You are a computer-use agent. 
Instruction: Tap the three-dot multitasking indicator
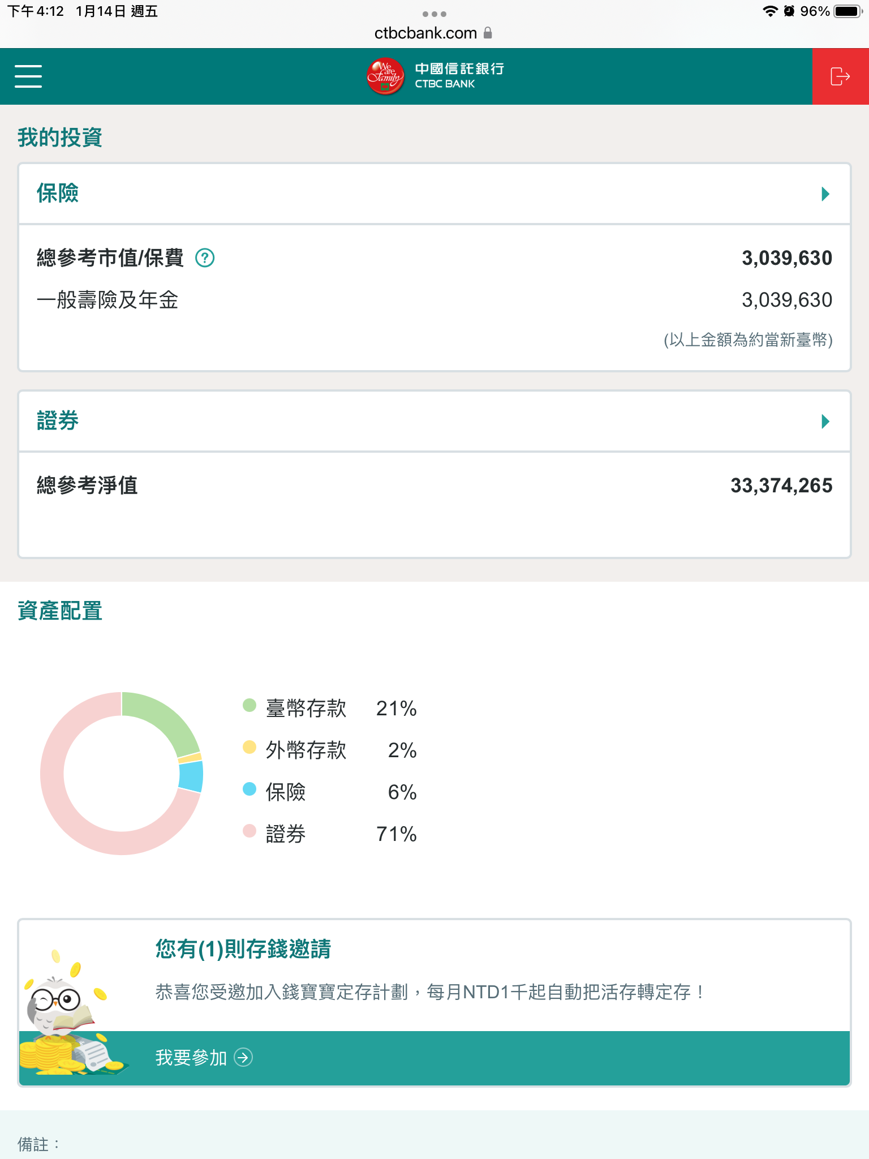tap(434, 14)
